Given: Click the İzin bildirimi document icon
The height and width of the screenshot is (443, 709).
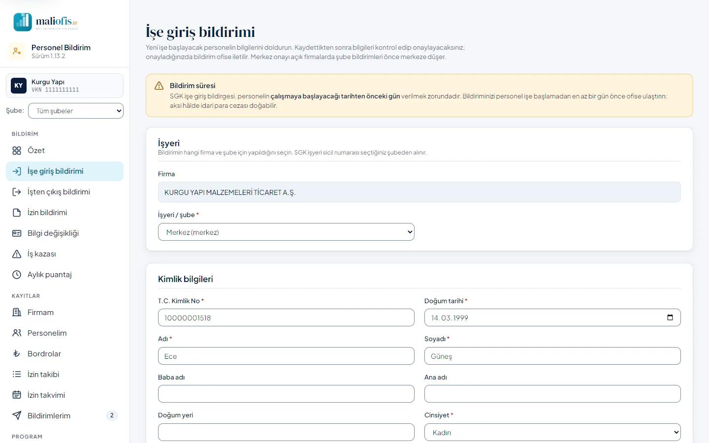Looking at the screenshot, I should [x=17, y=213].
